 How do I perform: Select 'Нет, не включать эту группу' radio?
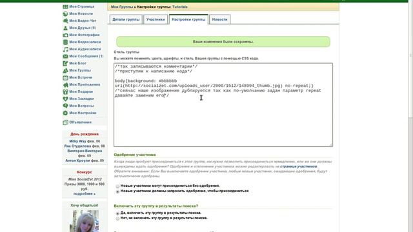[x=117, y=218]
